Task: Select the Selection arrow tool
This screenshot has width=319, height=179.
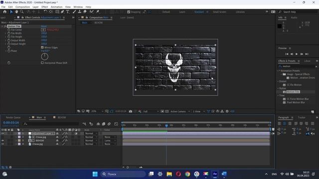Action: [11, 12]
